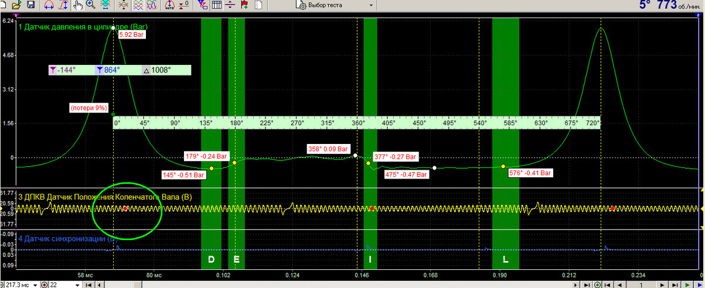Click channel 3 ДПКВ Датчик Положения title
Viewport: 705px width, 288px height.
105,196
